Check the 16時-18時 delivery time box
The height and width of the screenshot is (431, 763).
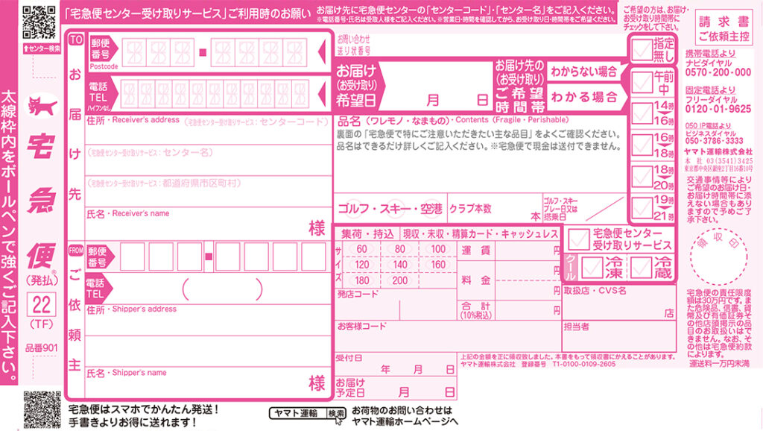[x=642, y=145]
